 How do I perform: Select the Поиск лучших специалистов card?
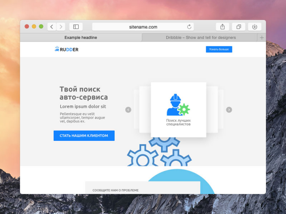pyautogui.click(x=178, y=110)
